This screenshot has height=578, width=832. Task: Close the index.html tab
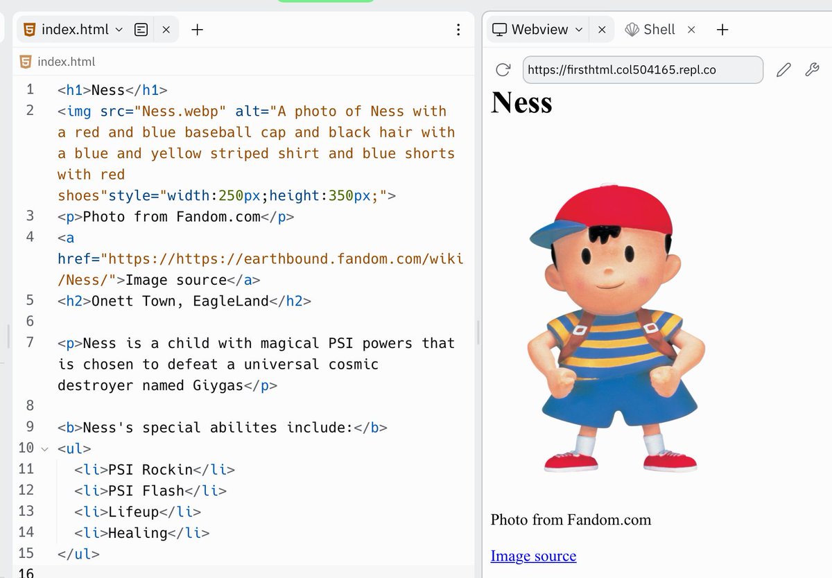(166, 30)
